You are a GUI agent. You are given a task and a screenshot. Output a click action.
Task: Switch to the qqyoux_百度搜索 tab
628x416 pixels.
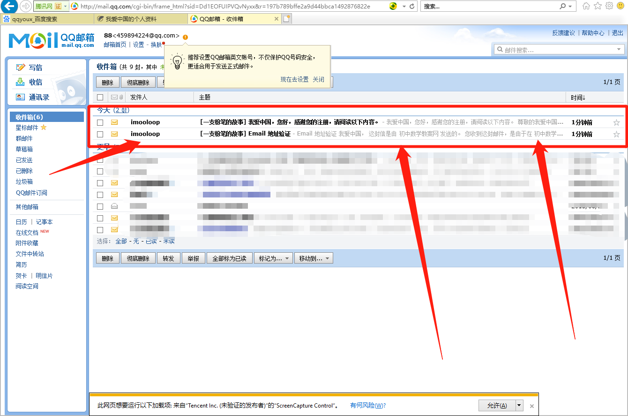tap(47, 19)
